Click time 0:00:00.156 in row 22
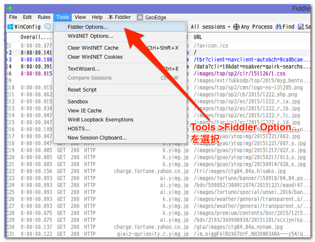Viewport: 315px width, 242px height. point(37,171)
